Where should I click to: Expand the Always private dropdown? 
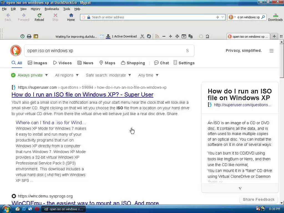[x=29, y=75]
